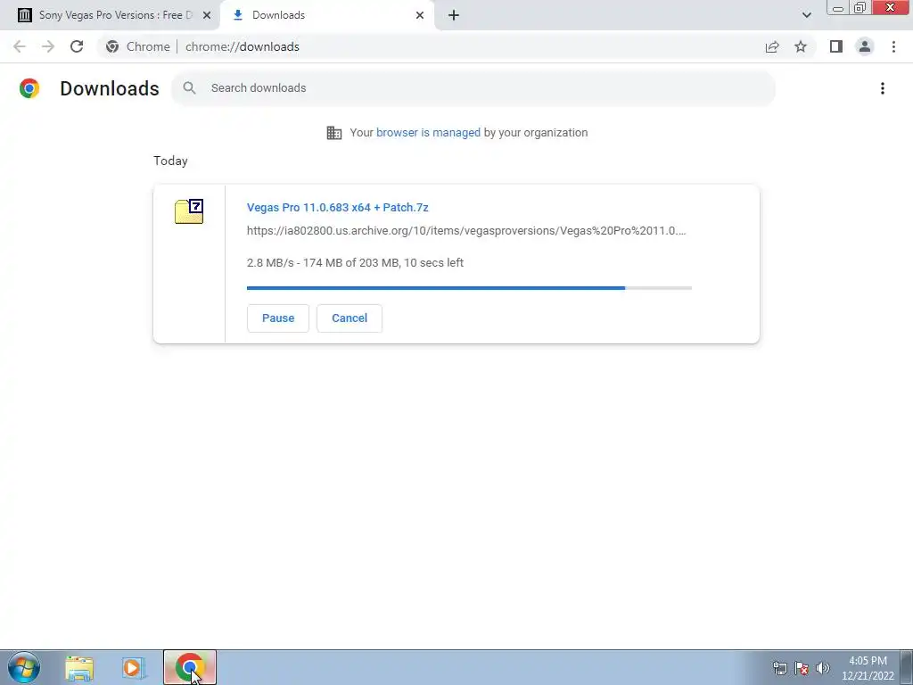The height and width of the screenshot is (685, 913).
Task: Open Vegas Pro 11.0.683 x64 + Patch.7z link
Action: click(338, 207)
